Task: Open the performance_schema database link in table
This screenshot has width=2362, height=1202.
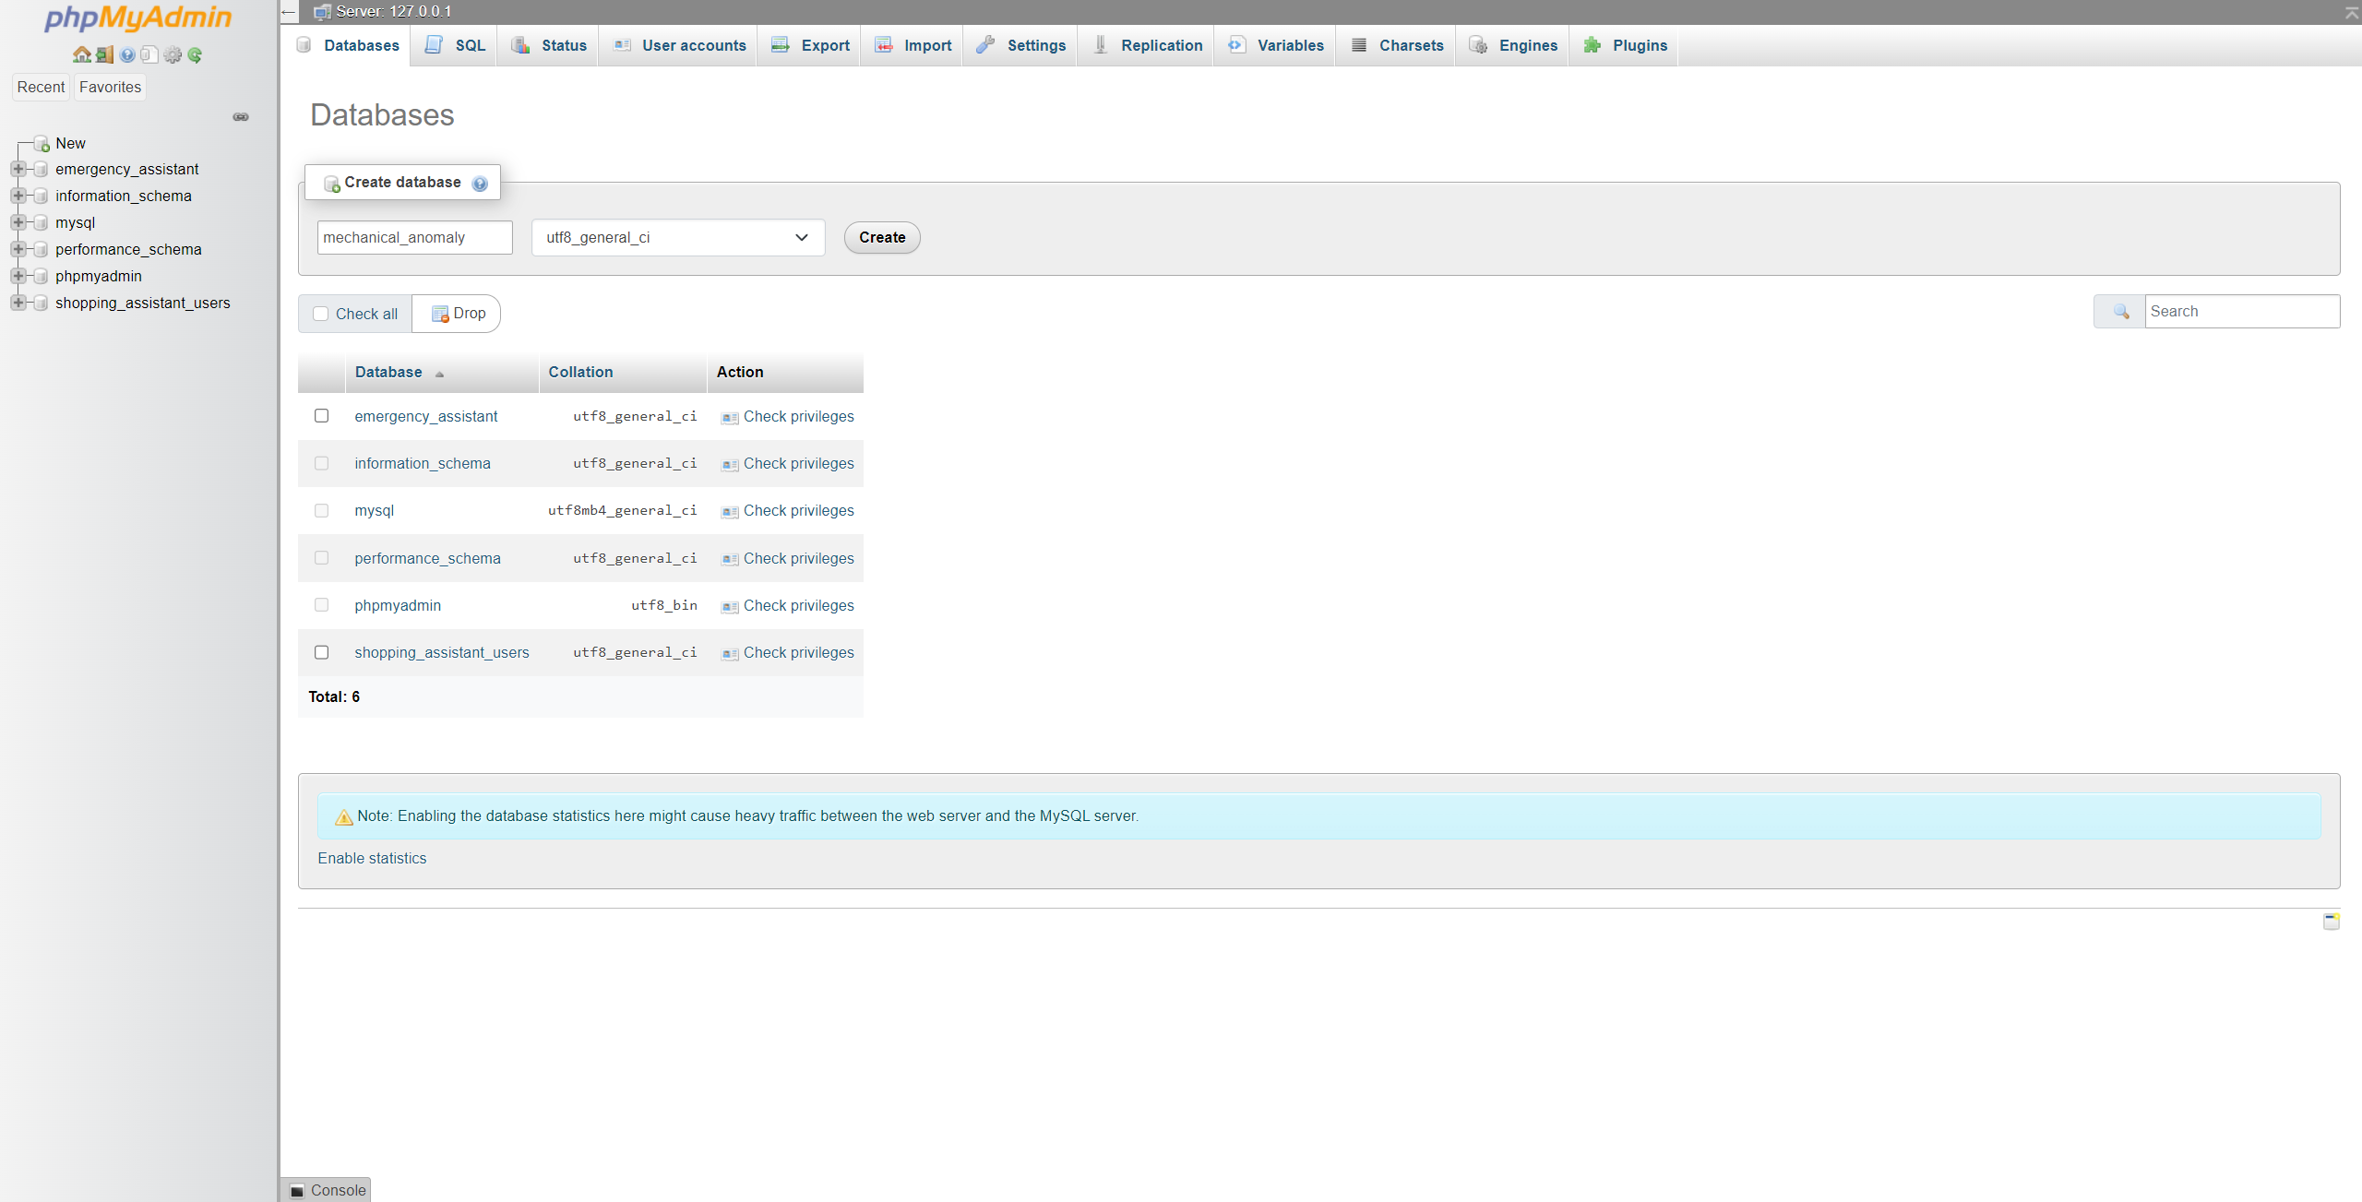Action: (427, 558)
